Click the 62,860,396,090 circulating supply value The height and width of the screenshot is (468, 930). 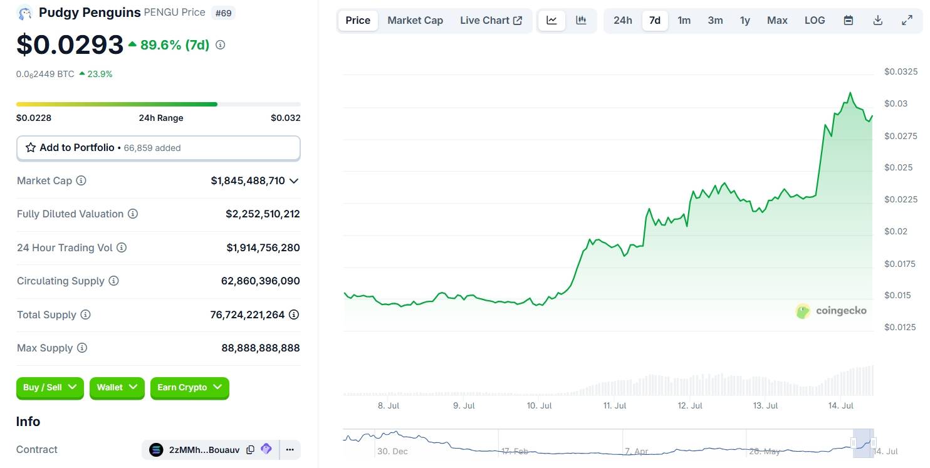pyautogui.click(x=261, y=281)
